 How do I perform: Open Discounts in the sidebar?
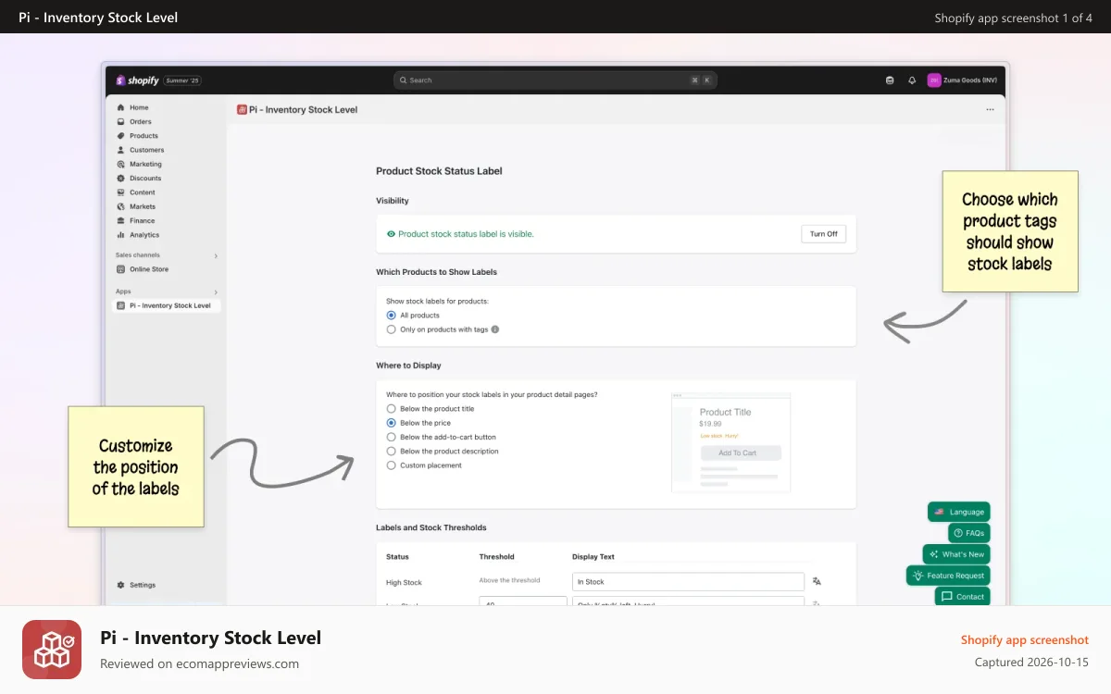145,179
